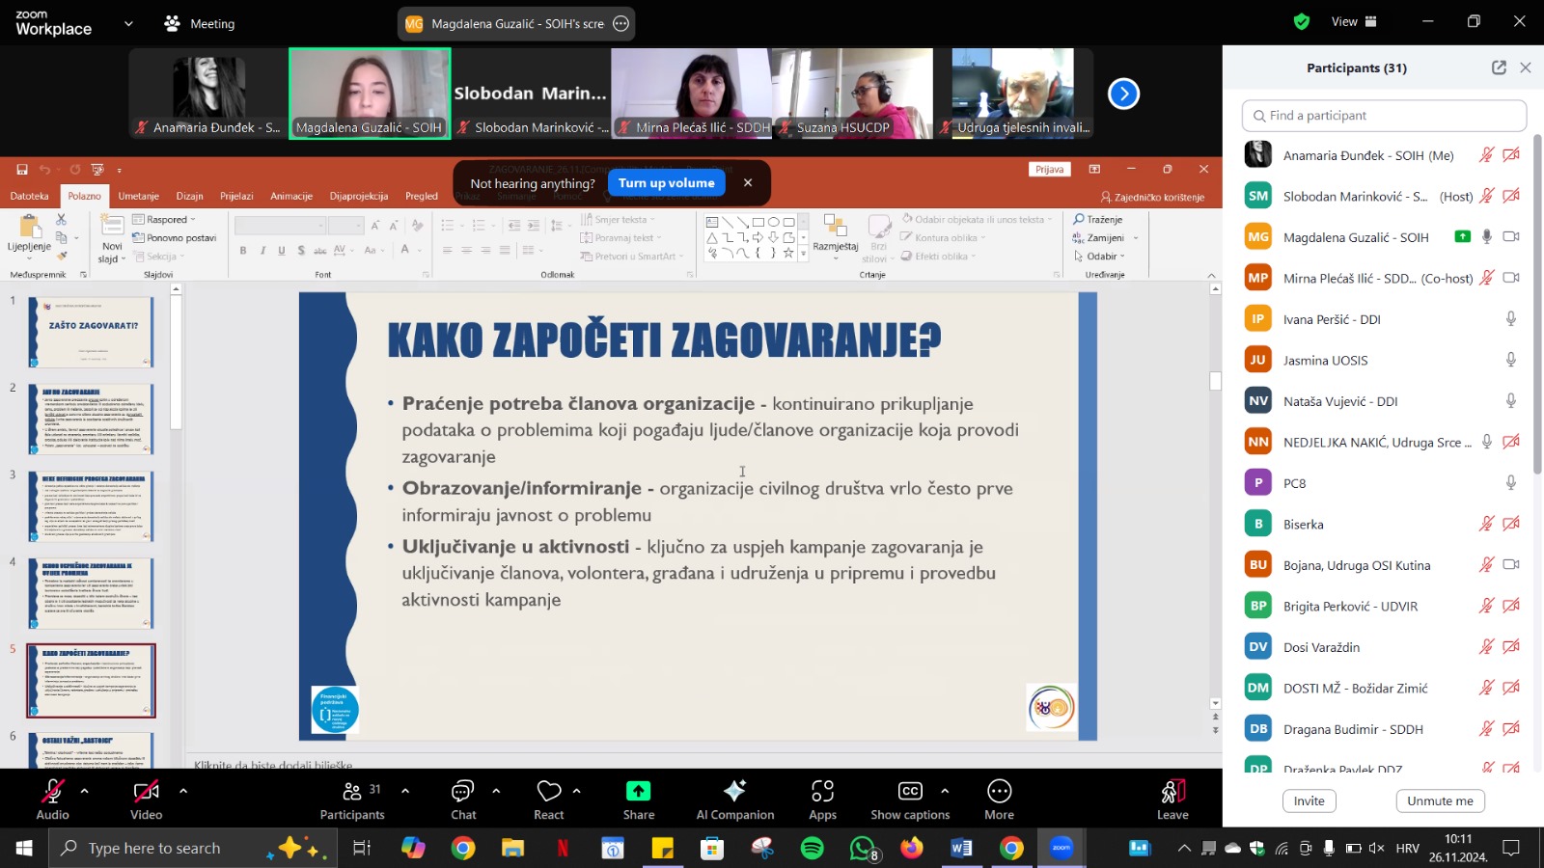Open React emoji menu
The image size is (1544, 868).
click(549, 800)
